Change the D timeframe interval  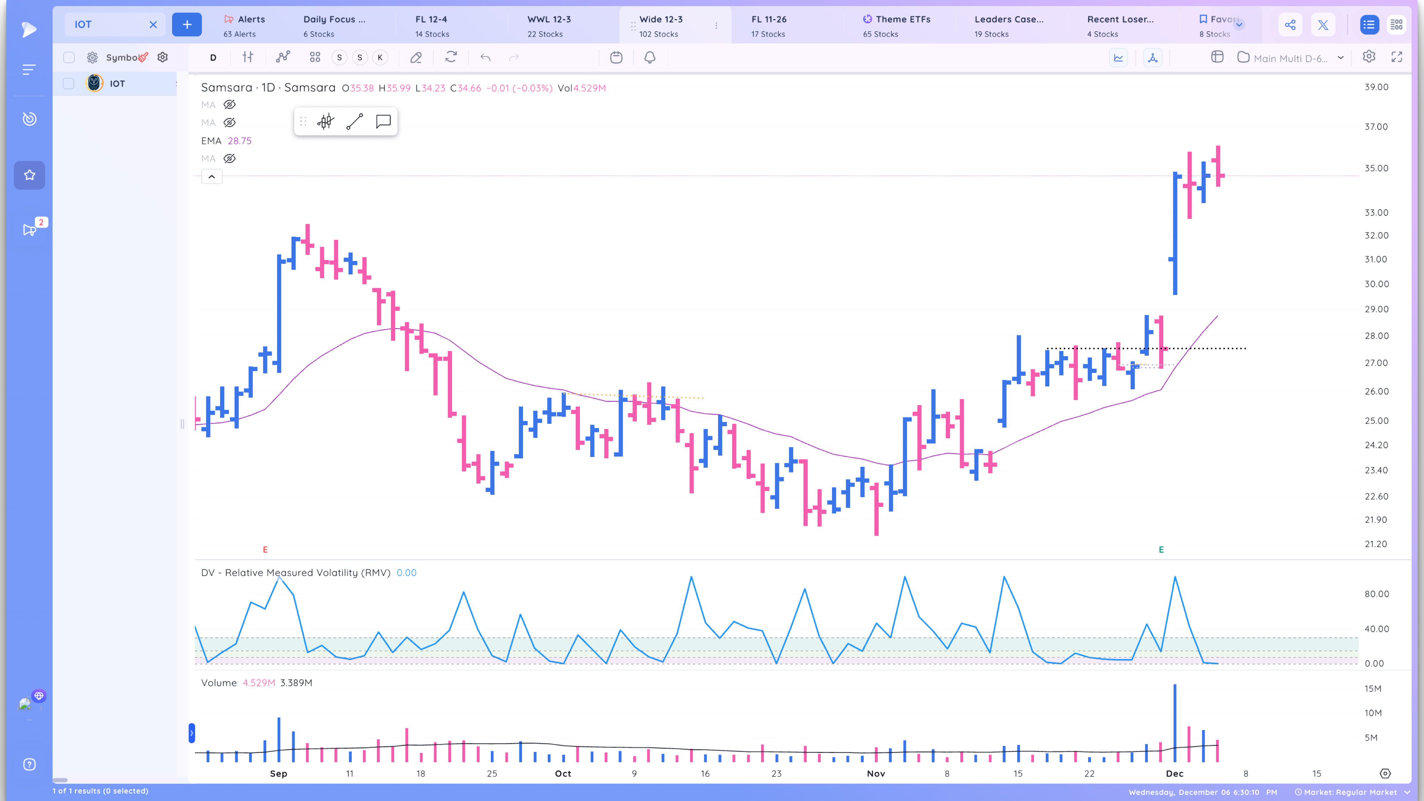point(213,58)
